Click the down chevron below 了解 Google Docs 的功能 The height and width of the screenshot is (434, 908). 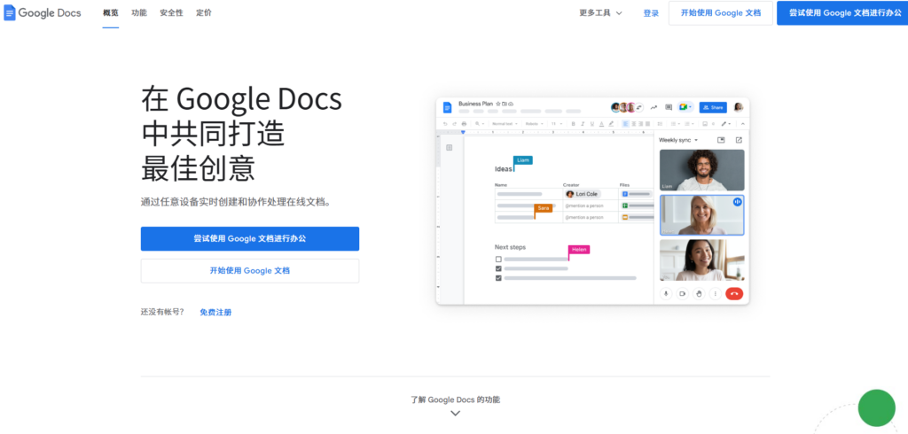point(455,413)
